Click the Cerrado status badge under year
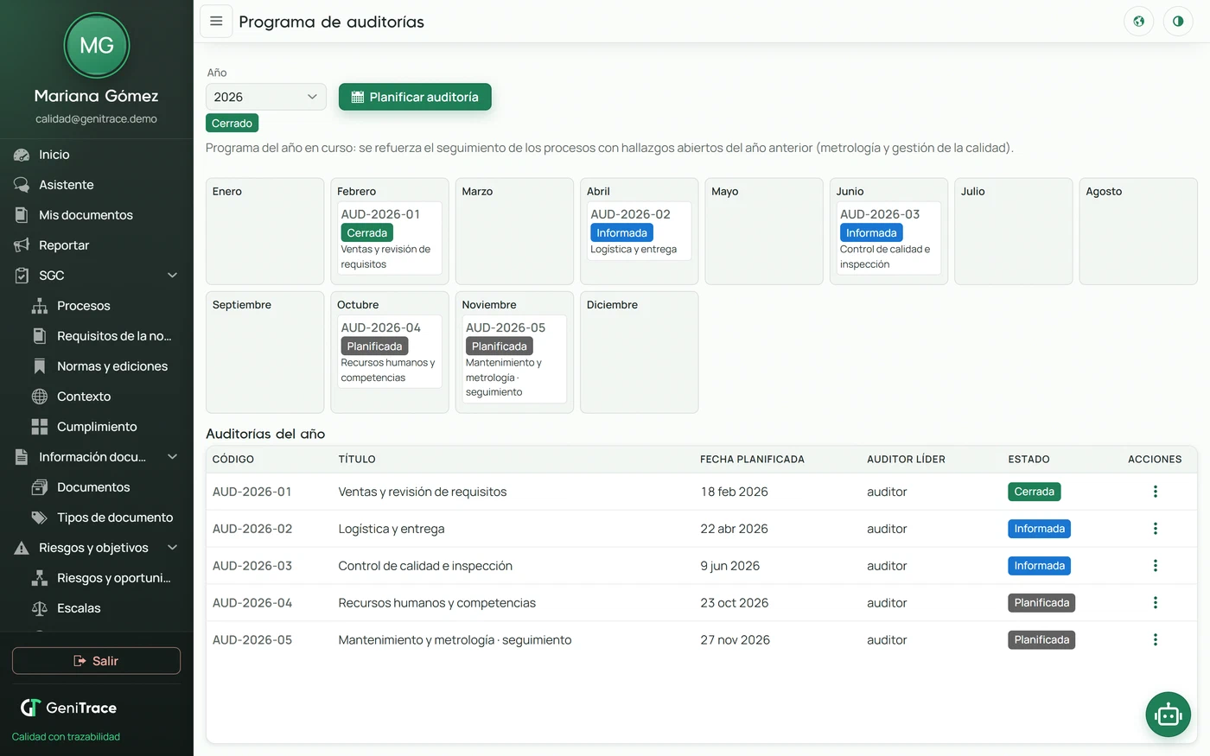 click(232, 124)
